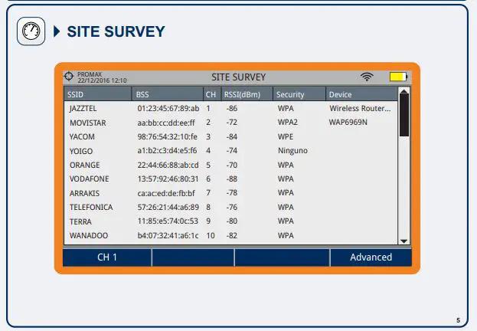The width and height of the screenshot is (477, 331).
Task: Click BSS address 98:76:54:32:10:fe
Action: [x=168, y=136]
